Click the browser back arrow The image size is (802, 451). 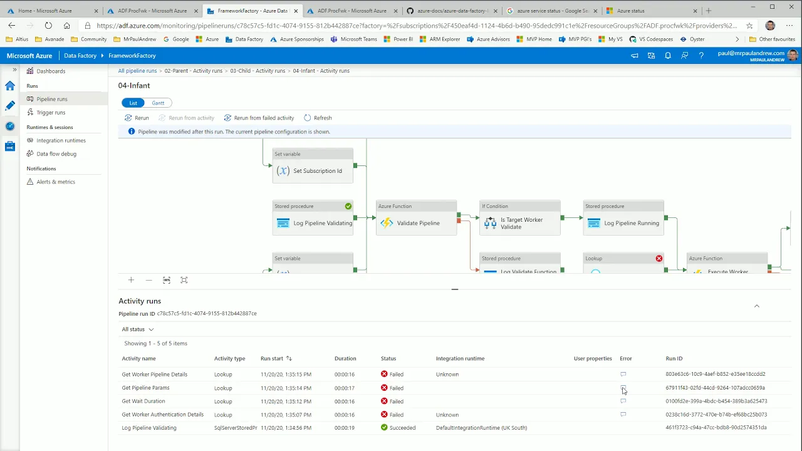12,26
